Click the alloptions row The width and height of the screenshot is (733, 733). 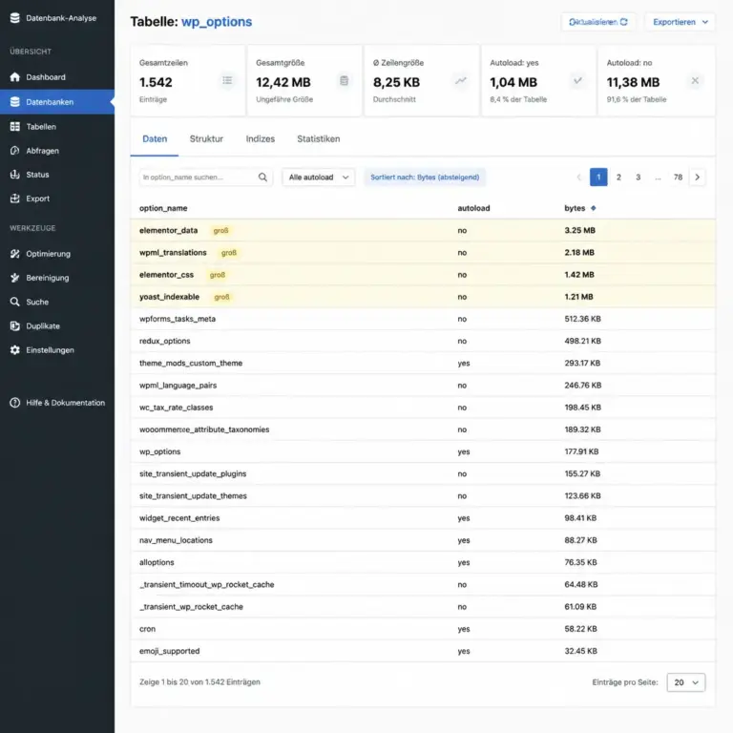(423, 562)
